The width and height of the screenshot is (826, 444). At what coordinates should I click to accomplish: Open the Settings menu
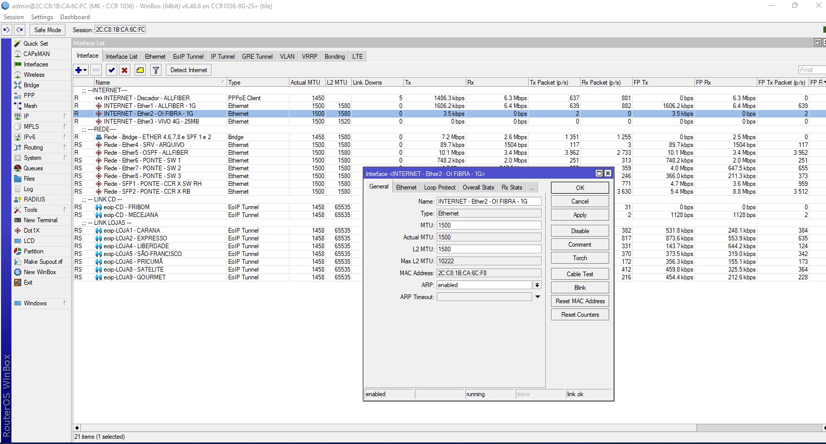coord(42,17)
